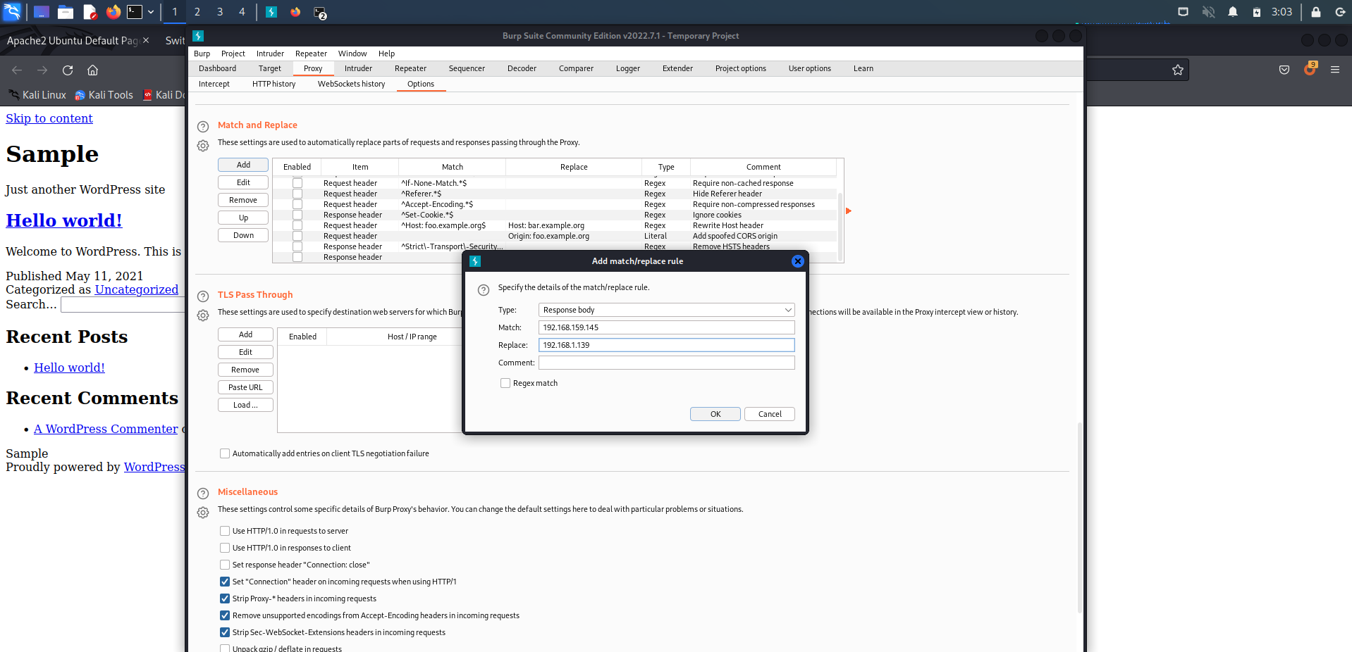Click the power manager battery icon
The width and height of the screenshot is (1352, 652).
pos(1257,12)
